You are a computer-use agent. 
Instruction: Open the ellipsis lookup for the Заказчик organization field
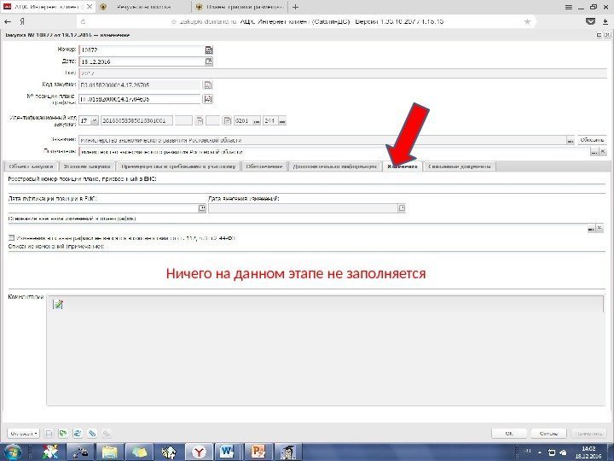tap(571, 140)
